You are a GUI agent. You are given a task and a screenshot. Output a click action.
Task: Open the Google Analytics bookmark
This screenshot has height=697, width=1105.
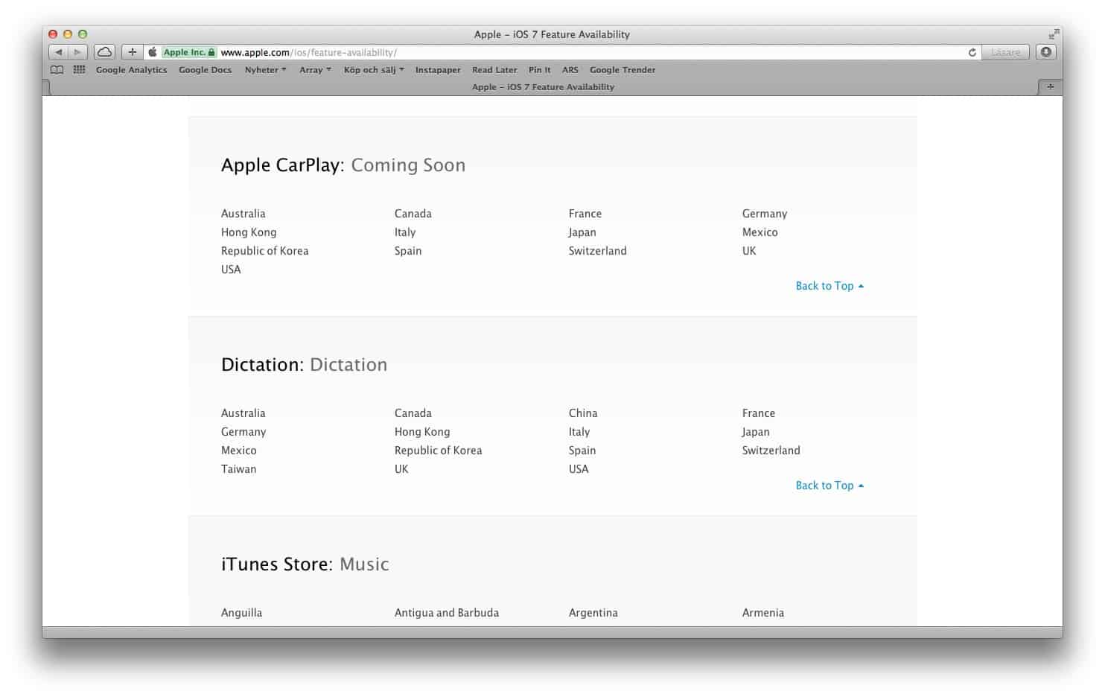click(x=131, y=70)
